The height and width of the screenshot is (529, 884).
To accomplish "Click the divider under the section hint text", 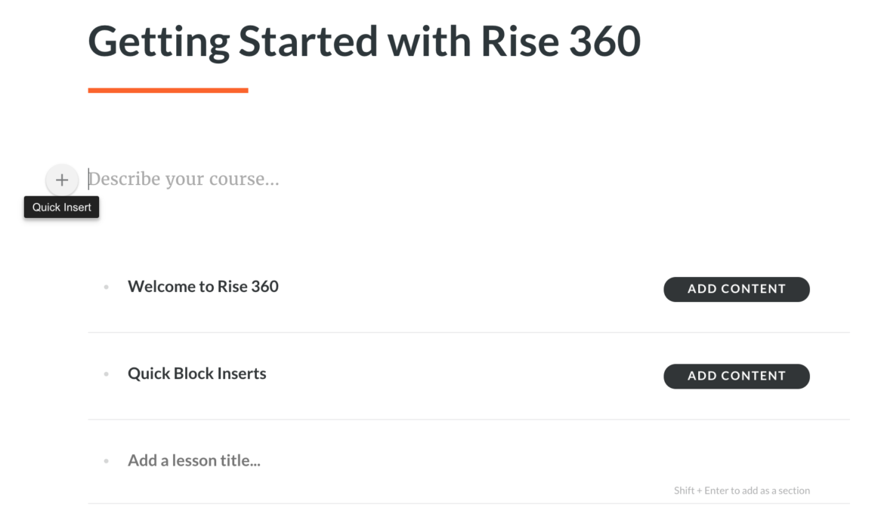I will (468, 503).
